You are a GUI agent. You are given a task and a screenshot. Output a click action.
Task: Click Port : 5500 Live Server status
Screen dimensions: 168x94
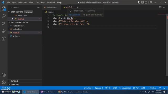[x=139, y=88]
